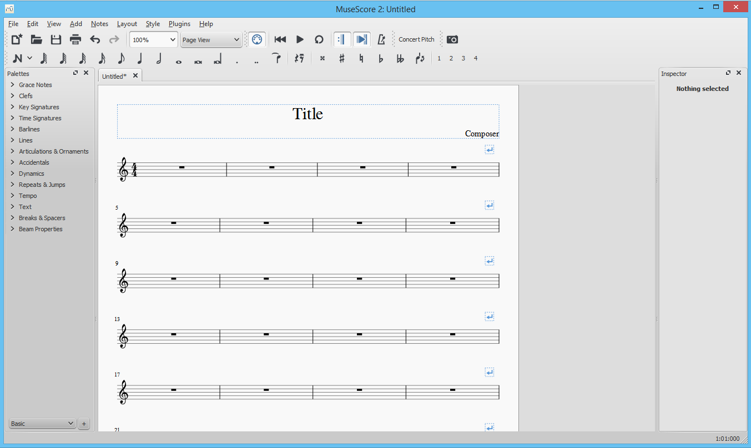Image resolution: width=751 pixels, height=448 pixels.
Task: Open the Basic workspace dropdown
Action: click(42, 424)
